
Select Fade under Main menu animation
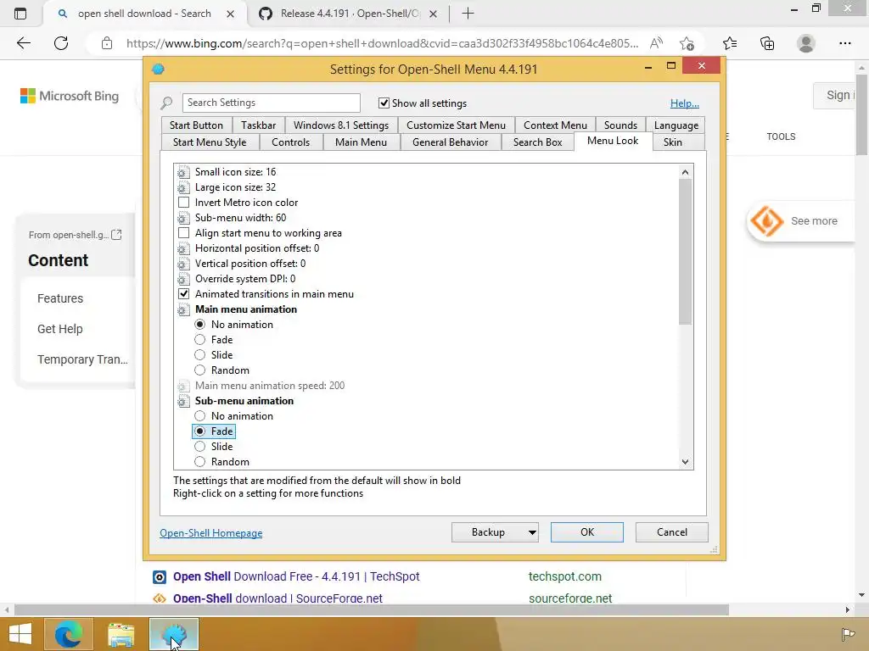tap(199, 340)
